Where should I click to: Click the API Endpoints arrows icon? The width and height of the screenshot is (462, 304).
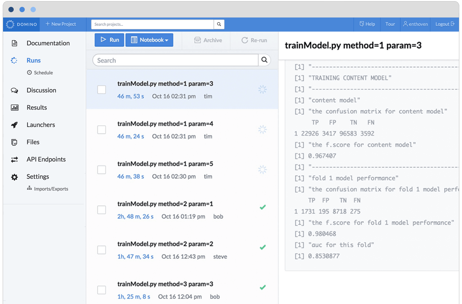click(14, 159)
